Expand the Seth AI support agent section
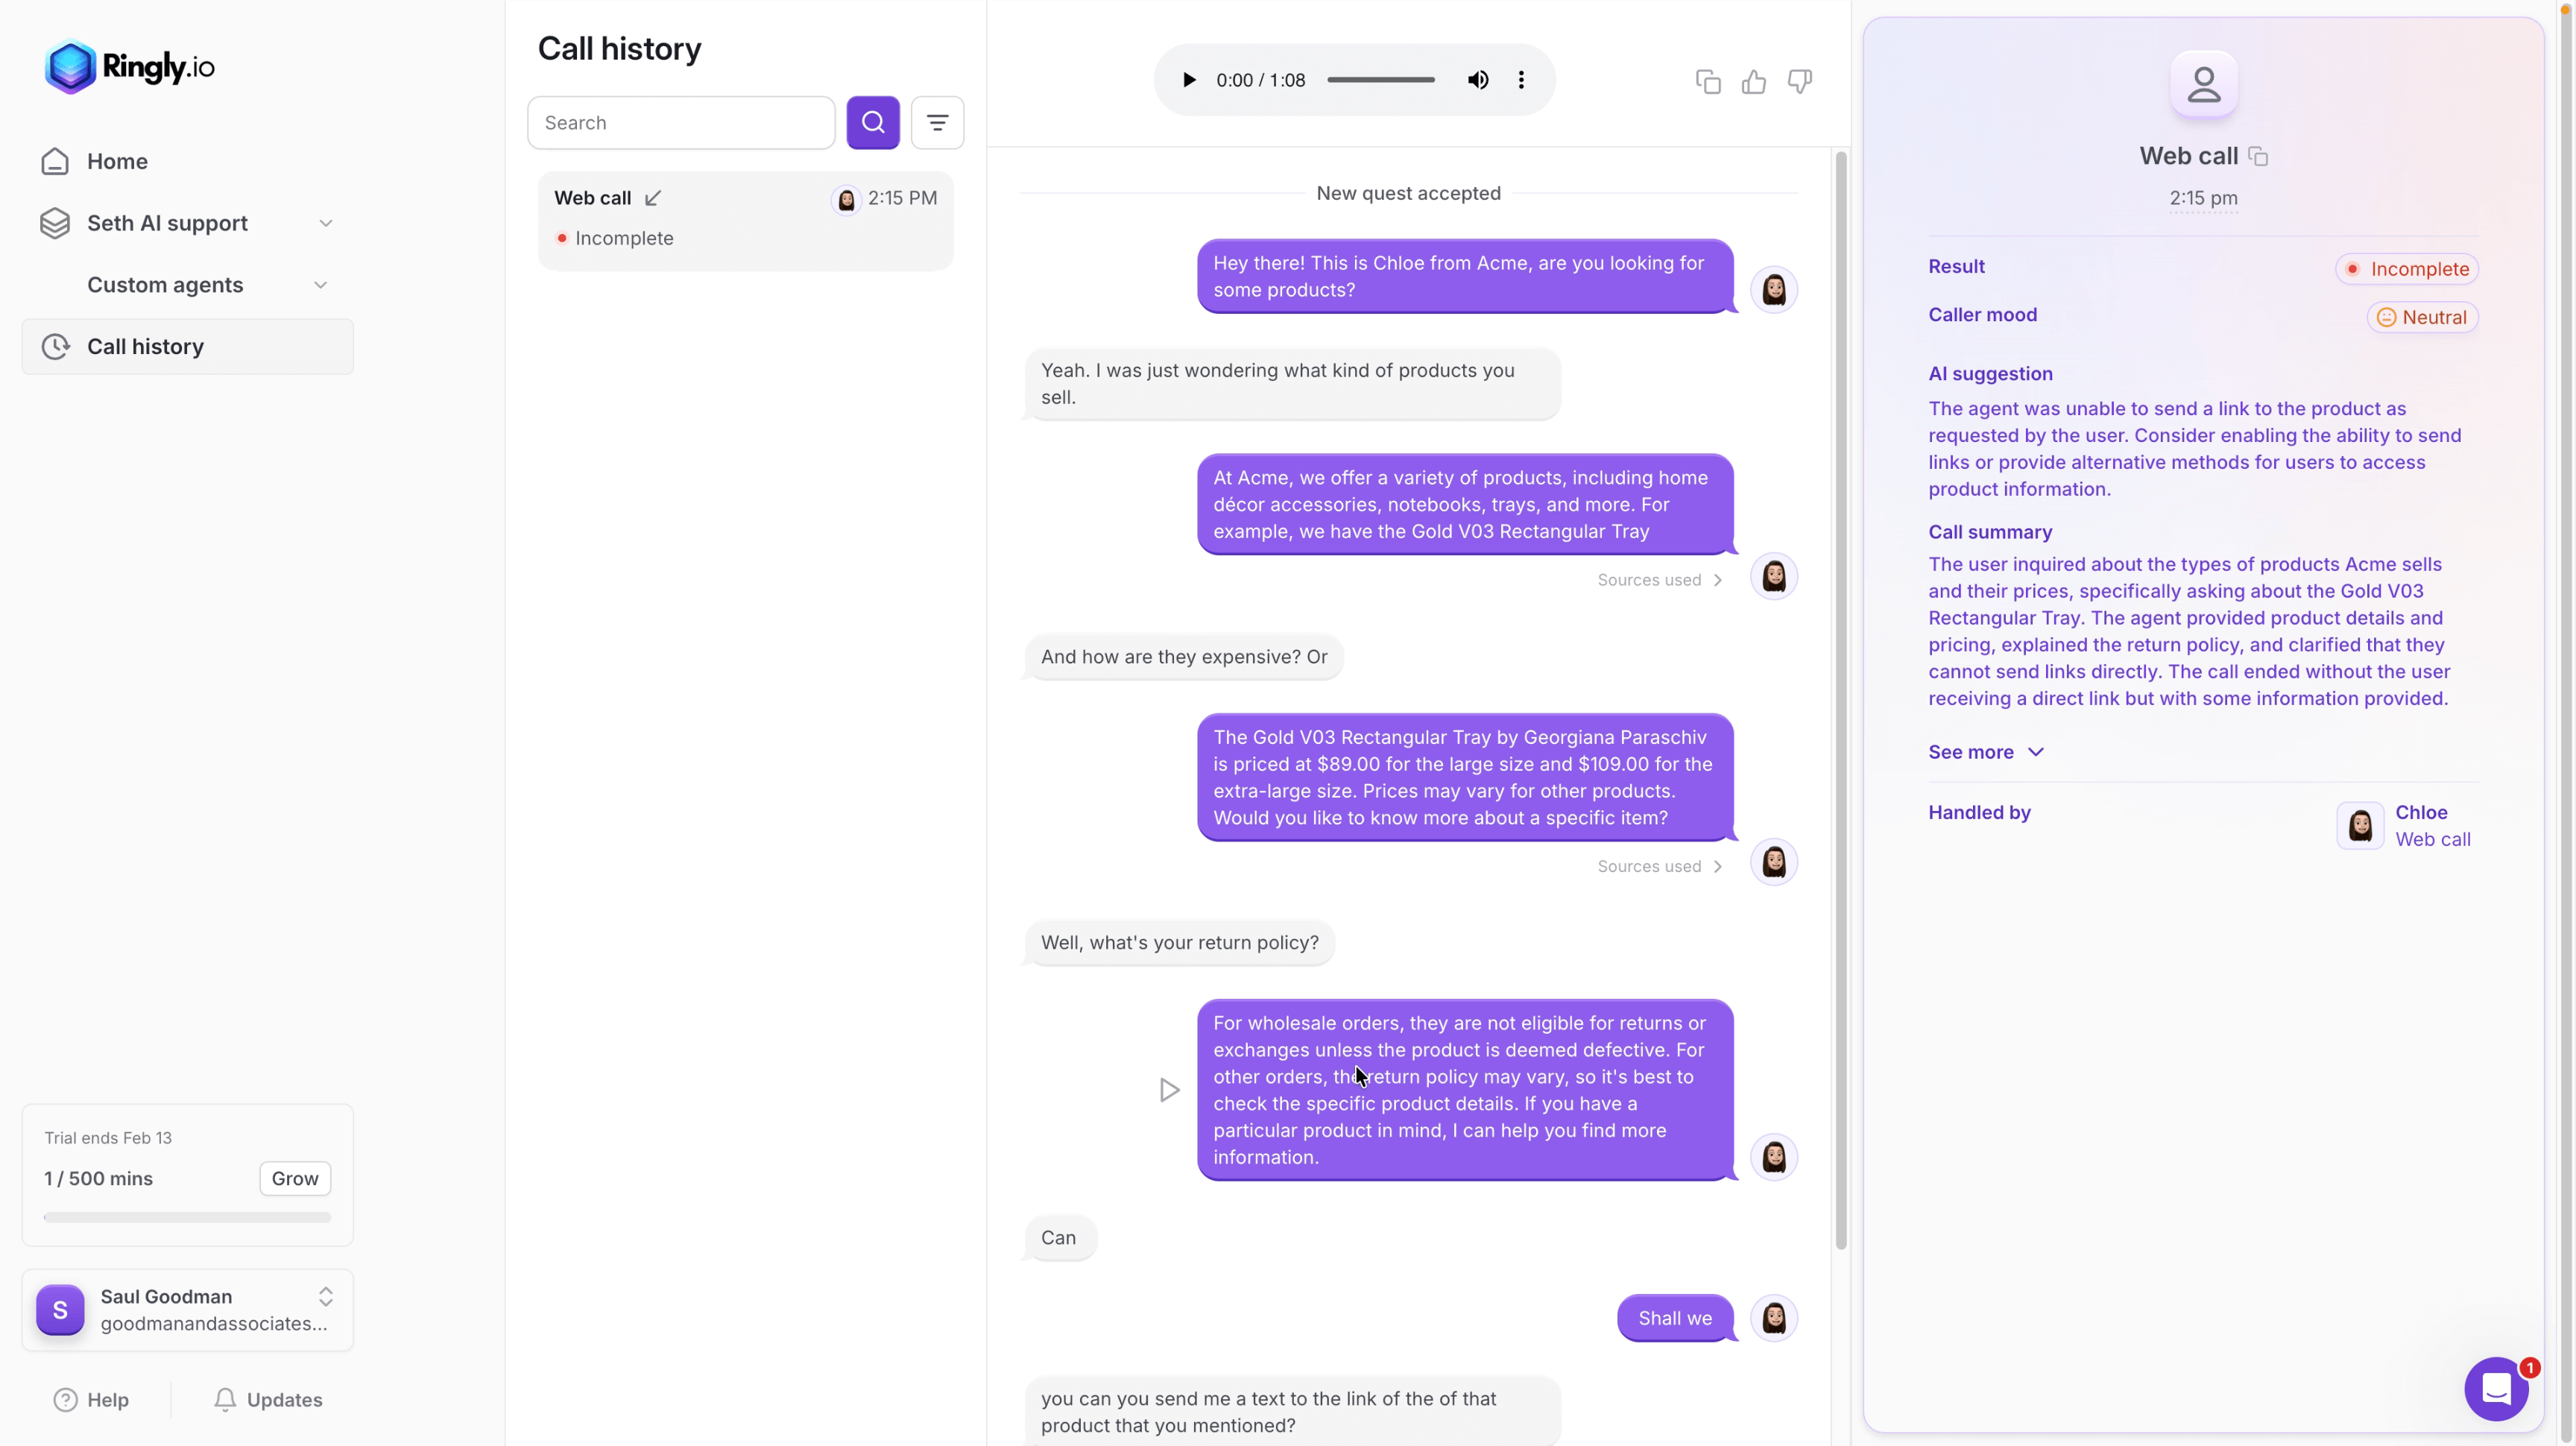This screenshot has height=1446, width=2576. pyautogui.click(x=326, y=223)
